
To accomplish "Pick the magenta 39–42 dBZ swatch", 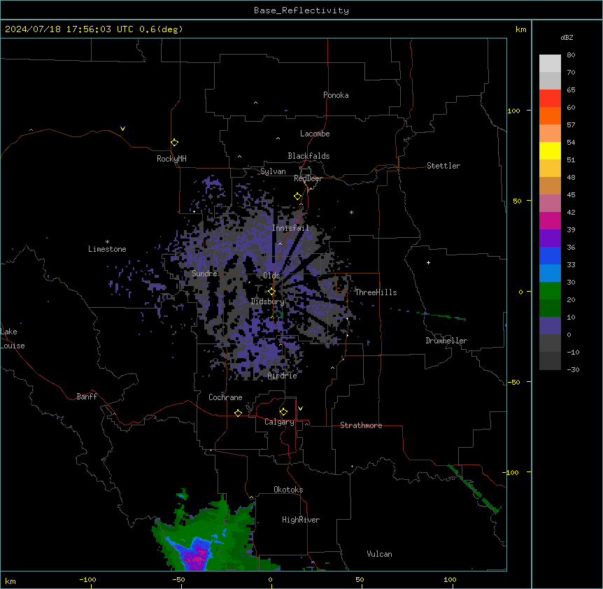I will point(550,220).
